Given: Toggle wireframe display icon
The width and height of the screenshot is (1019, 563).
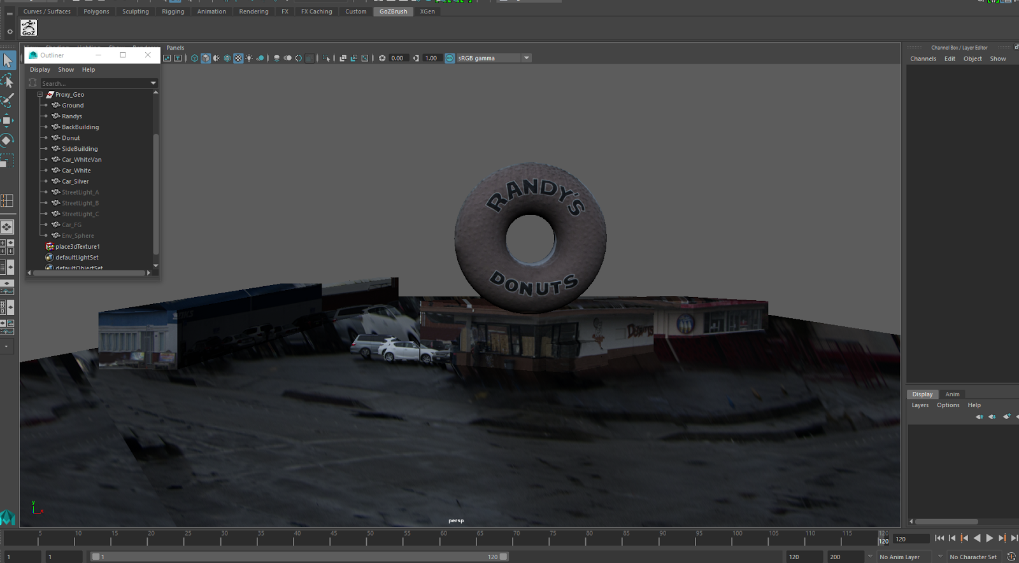Looking at the screenshot, I should [195, 58].
